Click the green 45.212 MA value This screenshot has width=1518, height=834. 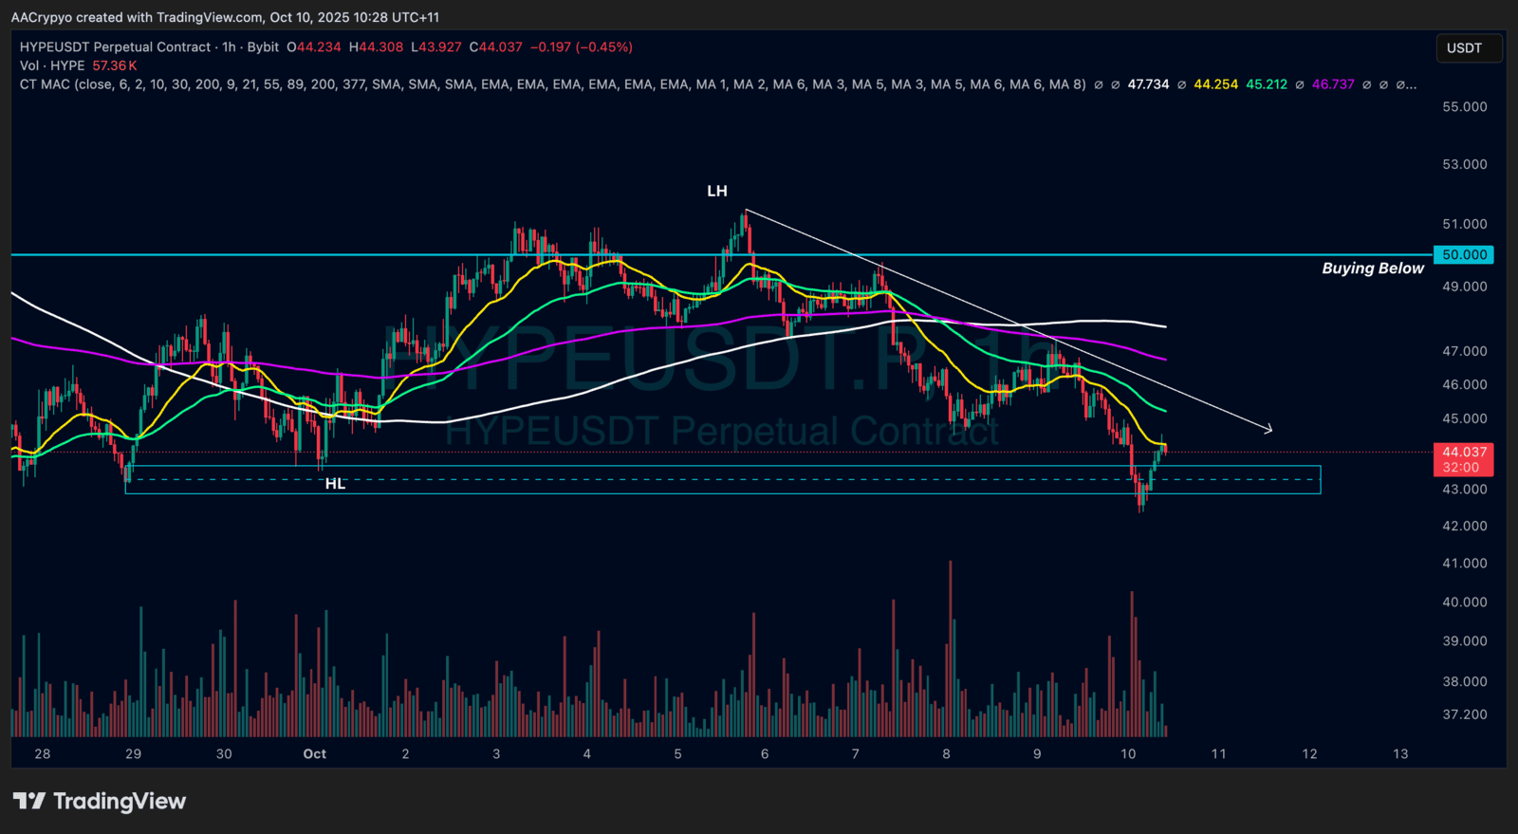1267,84
